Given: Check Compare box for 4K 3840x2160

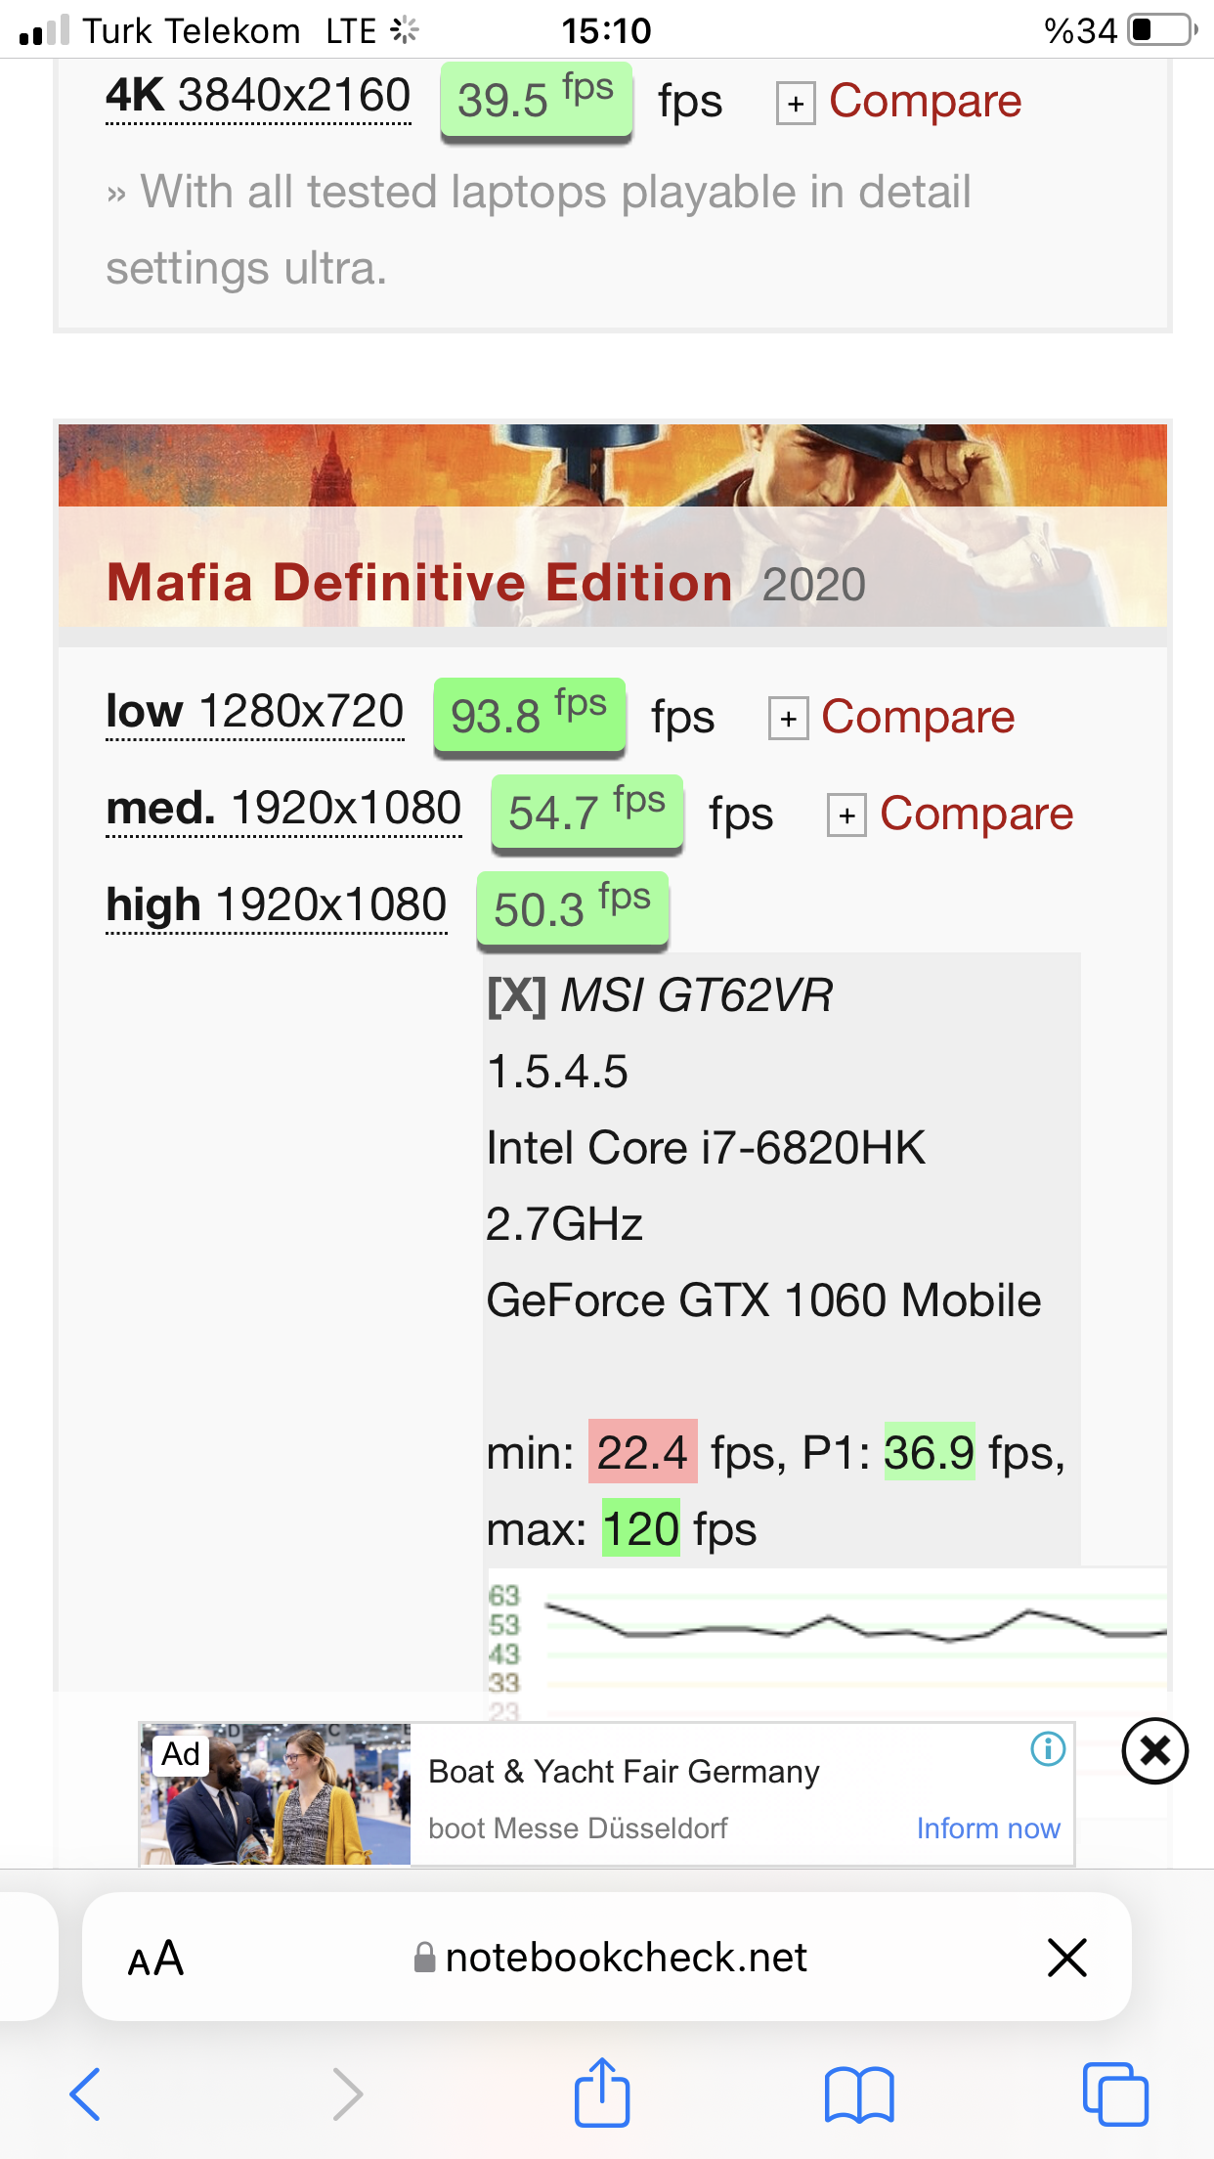Looking at the screenshot, I should [796, 104].
